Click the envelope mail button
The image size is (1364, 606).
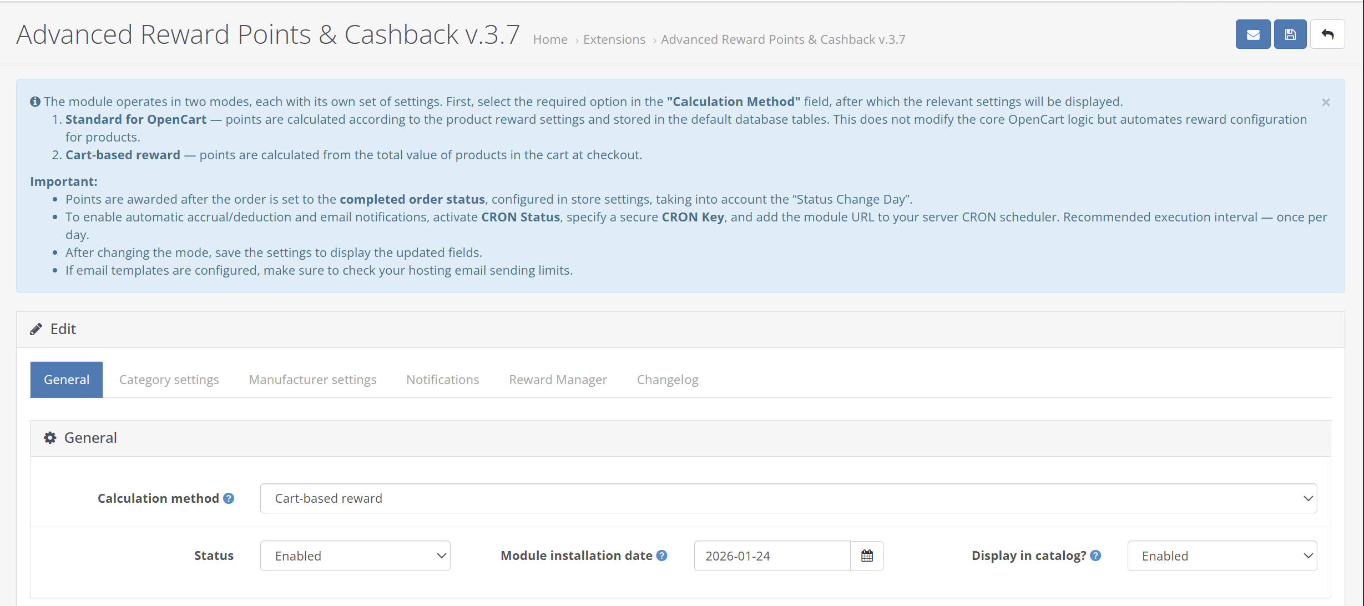1252,34
